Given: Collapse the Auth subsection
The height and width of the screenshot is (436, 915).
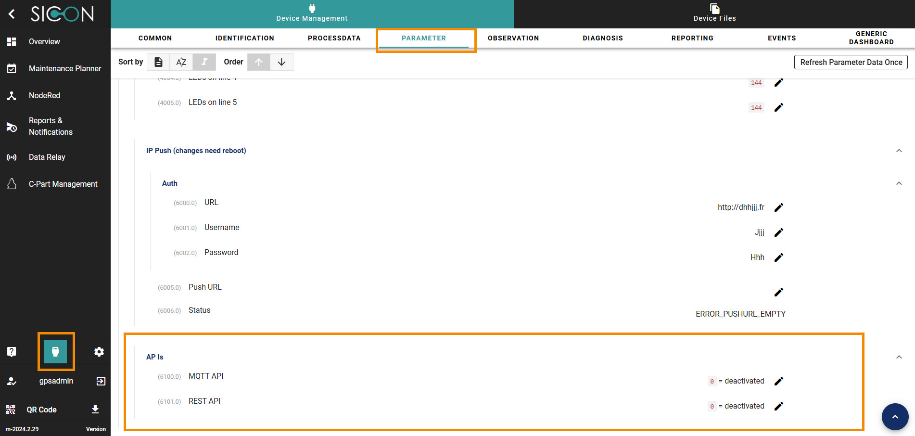Looking at the screenshot, I should tap(899, 183).
